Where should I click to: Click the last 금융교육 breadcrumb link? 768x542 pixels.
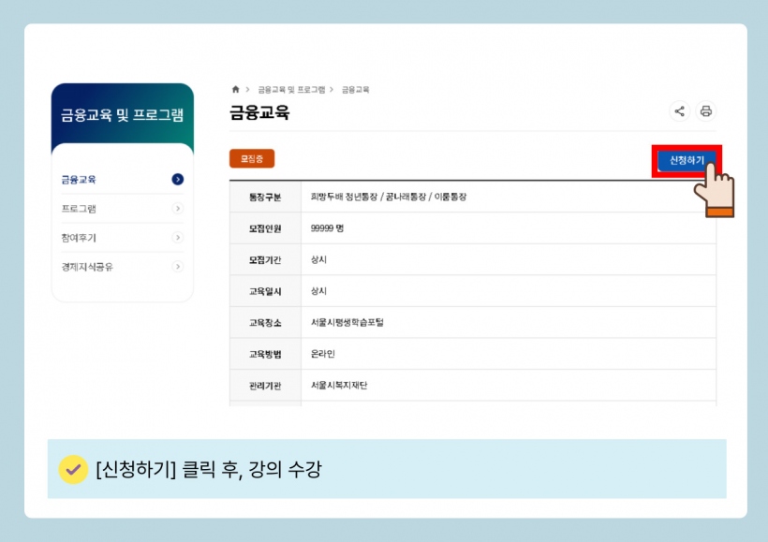[x=355, y=90]
